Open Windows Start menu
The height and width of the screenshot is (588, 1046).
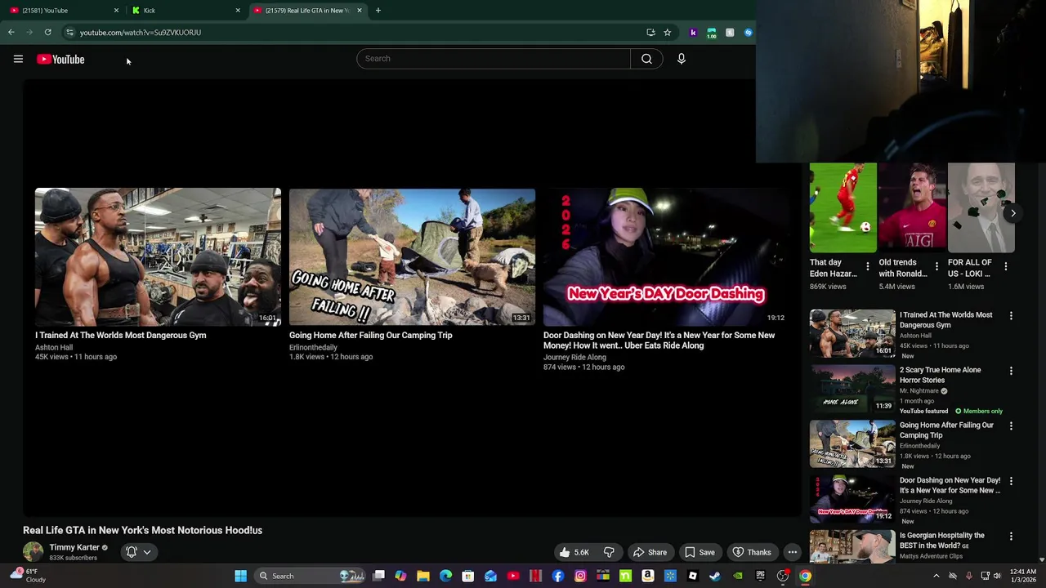(x=240, y=576)
